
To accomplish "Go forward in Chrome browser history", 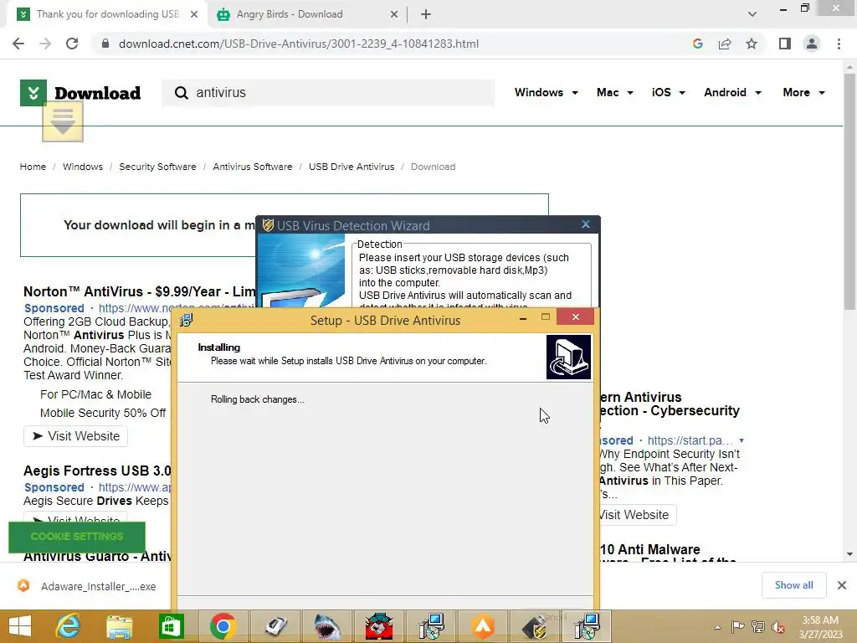I will pyautogui.click(x=45, y=44).
